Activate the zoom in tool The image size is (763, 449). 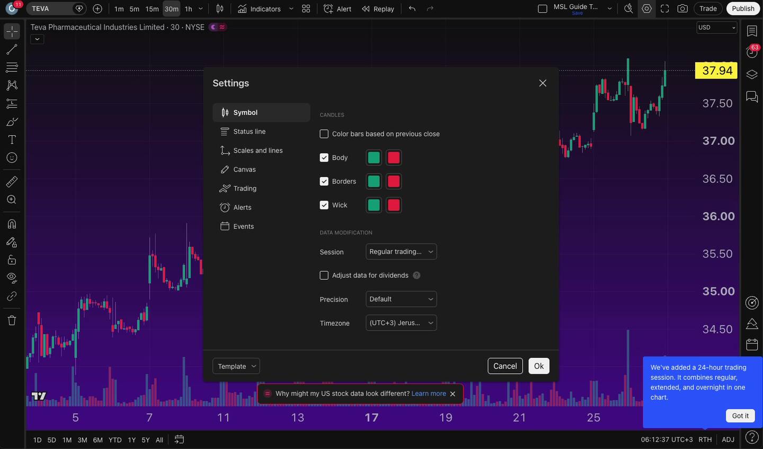tap(12, 200)
